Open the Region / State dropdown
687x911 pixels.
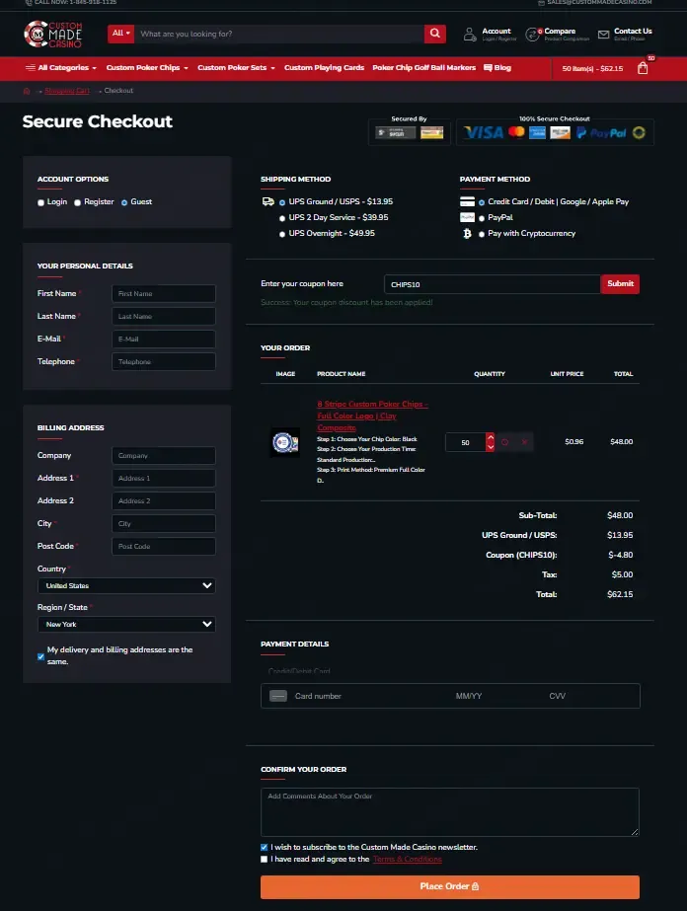pyautogui.click(x=126, y=624)
